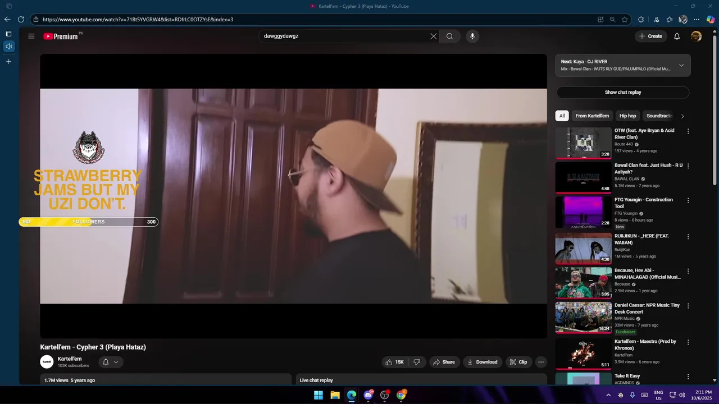Open options for RUIJIKUN _HERE video
The height and width of the screenshot is (404, 719).
pos(688,237)
